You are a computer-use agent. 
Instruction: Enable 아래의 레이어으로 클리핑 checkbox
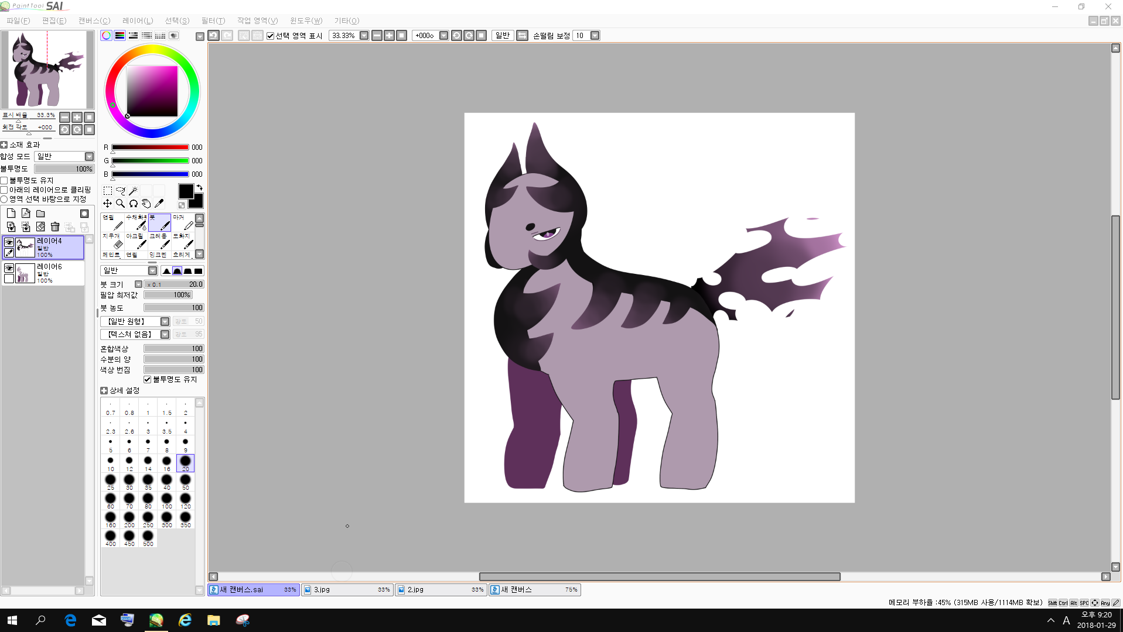[4, 190]
